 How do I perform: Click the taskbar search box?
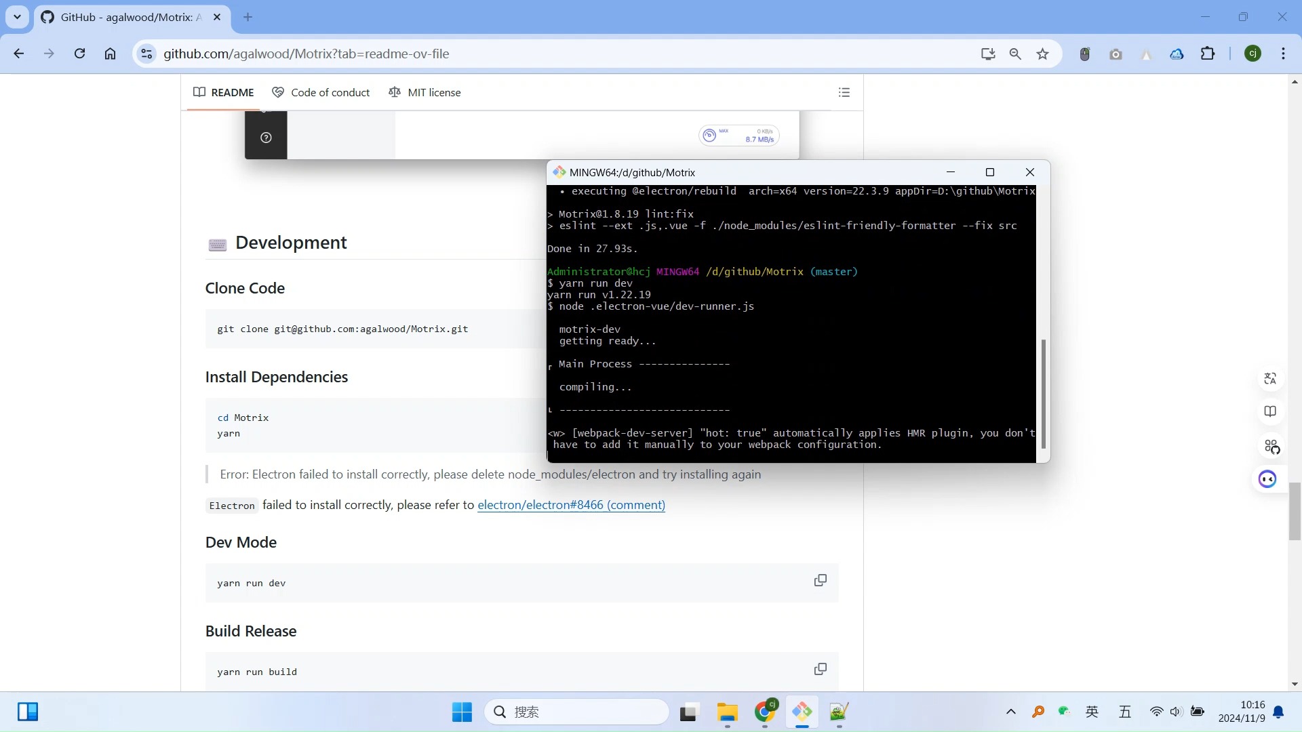click(576, 712)
